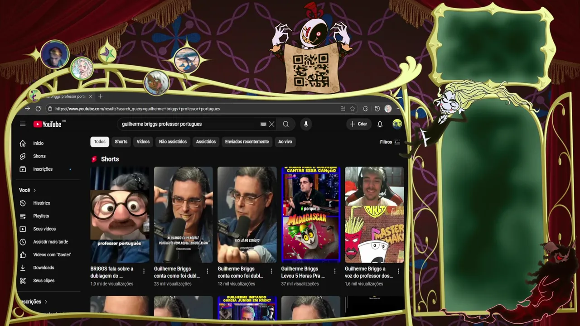Open YouTube notifications bell
580x326 pixels.
point(380,124)
